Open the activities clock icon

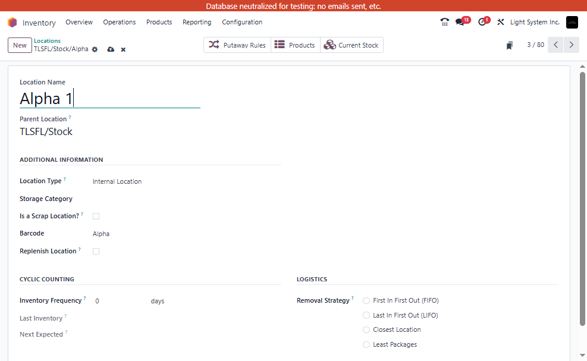tap(482, 22)
